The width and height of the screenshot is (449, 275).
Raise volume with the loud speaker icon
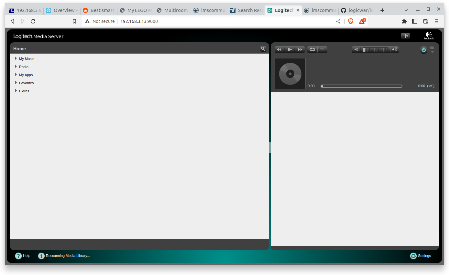pos(394,50)
